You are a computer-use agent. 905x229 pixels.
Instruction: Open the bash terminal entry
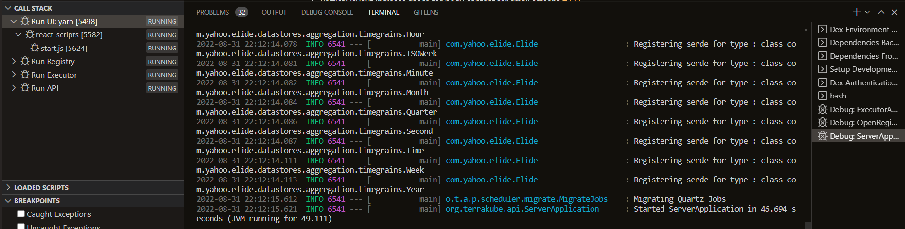click(837, 96)
